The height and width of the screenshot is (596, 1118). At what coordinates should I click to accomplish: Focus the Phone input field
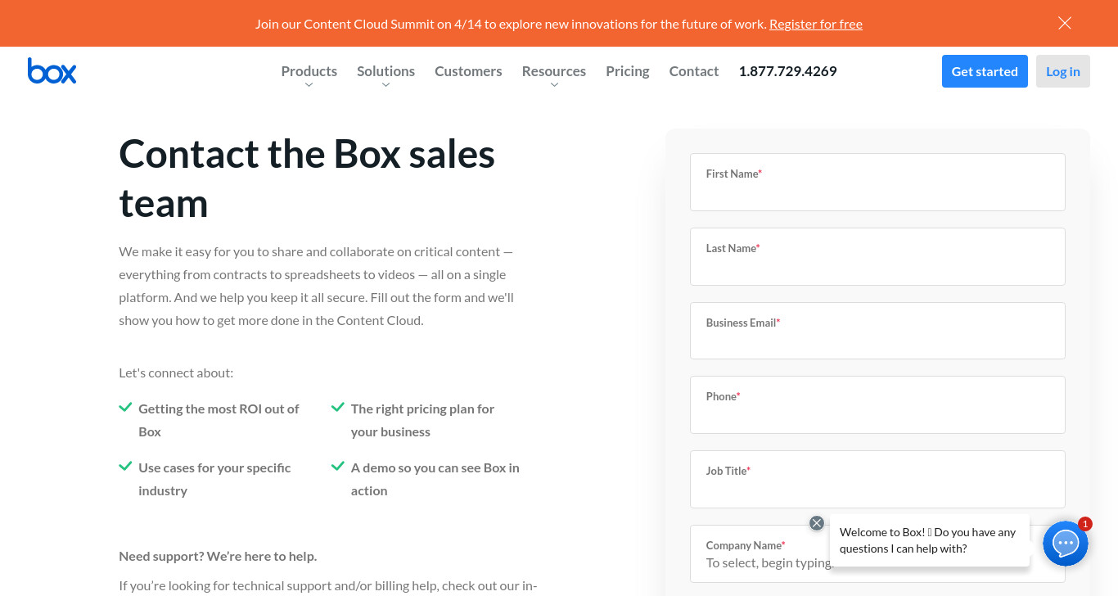tap(877, 404)
